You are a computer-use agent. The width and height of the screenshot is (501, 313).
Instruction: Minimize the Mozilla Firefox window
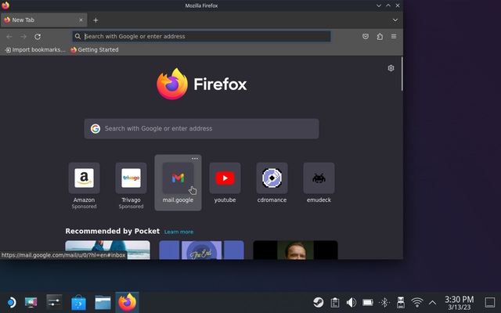pyautogui.click(x=379, y=5)
